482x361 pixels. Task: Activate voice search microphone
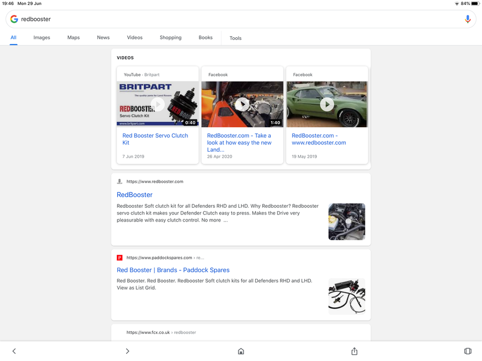(x=468, y=19)
